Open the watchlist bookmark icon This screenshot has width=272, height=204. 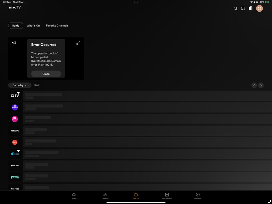click(250, 8)
